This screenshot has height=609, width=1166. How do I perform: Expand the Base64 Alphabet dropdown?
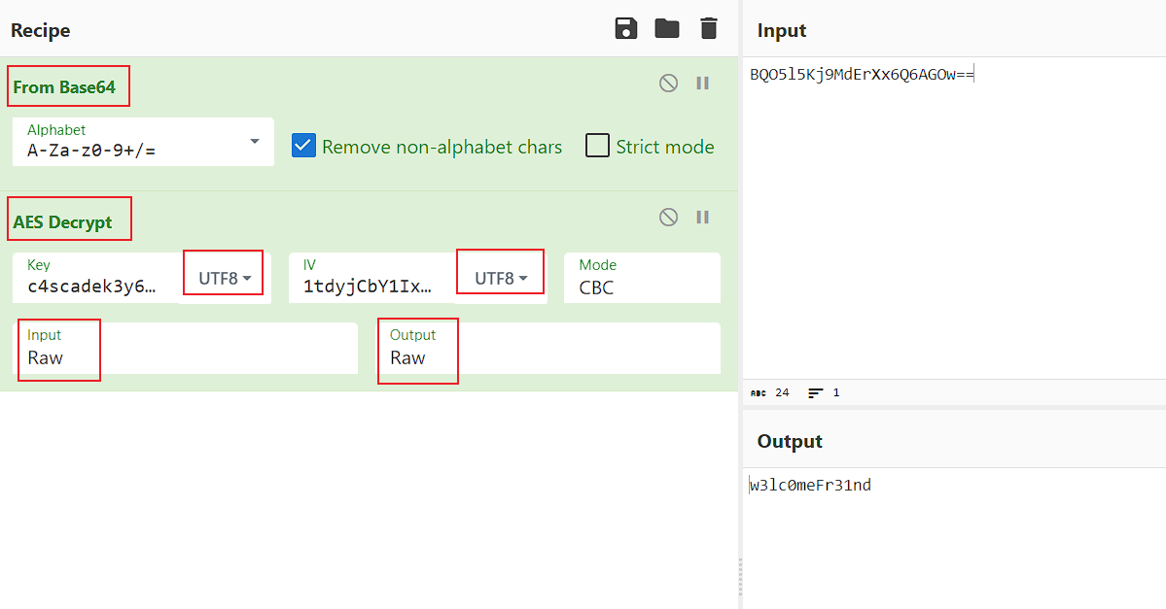pyautogui.click(x=255, y=142)
